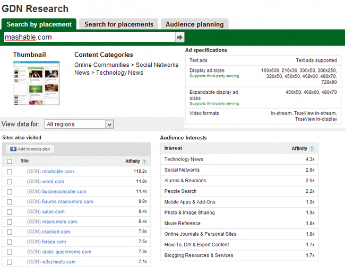Screen dimensions: 345x275
Task: Tick the checkbox for wired.com
Action: click(x=10, y=182)
